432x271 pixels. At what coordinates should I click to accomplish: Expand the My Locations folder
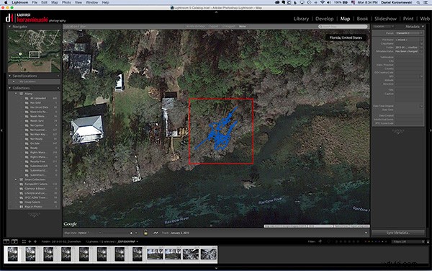[x=14, y=81]
